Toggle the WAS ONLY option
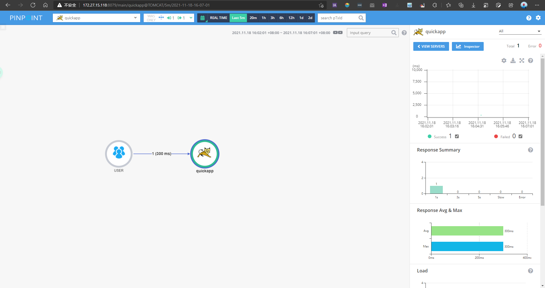 click(151, 18)
